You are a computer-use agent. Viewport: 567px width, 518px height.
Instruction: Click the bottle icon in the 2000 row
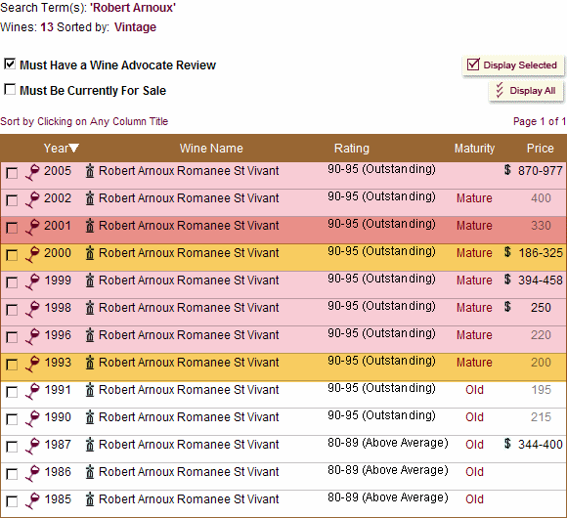point(90,253)
